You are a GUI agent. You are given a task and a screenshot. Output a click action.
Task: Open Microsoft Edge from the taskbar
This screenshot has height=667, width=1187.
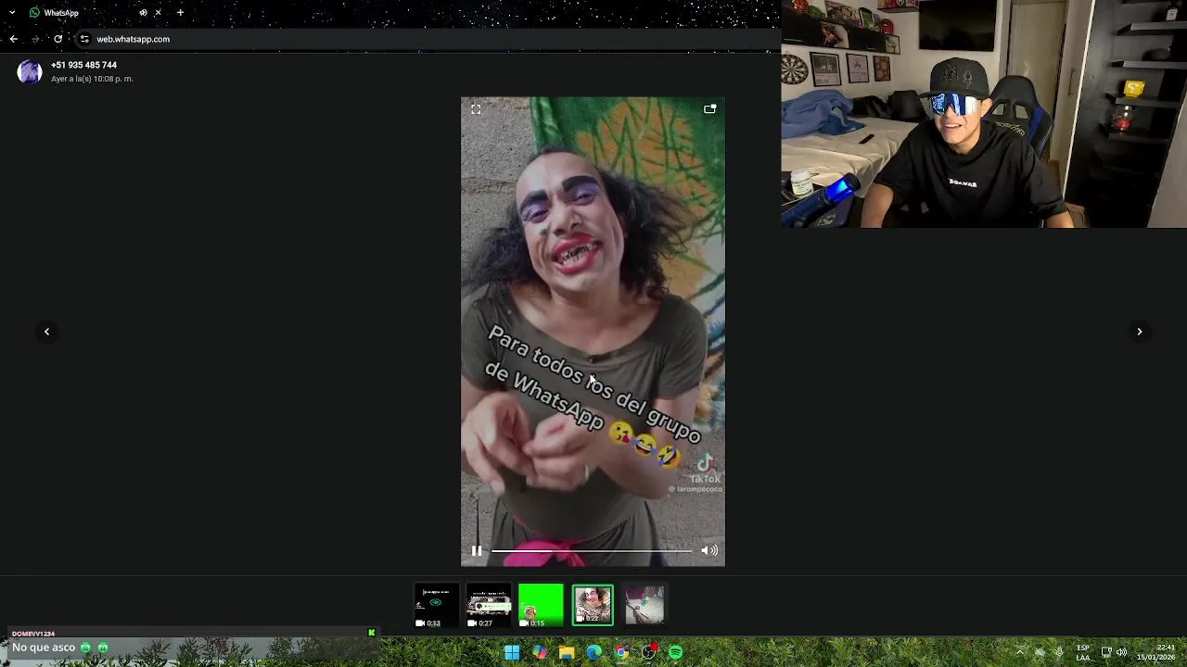pyautogui.click(x=593, y=653)
